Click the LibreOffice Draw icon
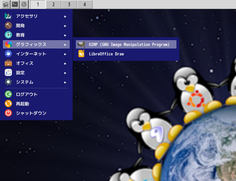The width and height of the screenshot is (236, 181). (81, 54)
